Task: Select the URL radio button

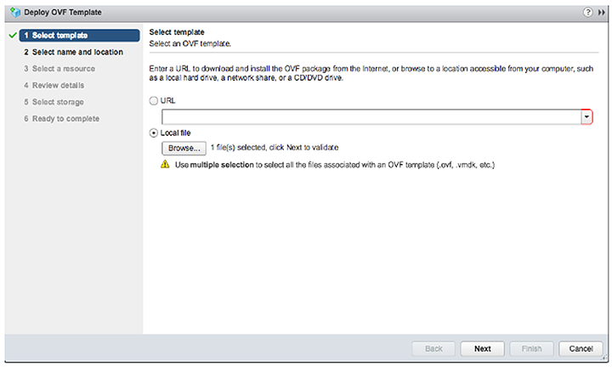Action: coord(154,100)
